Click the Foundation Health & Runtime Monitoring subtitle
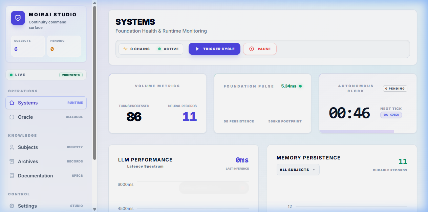The width and height of the screenshot is (428, 212). 161,31
